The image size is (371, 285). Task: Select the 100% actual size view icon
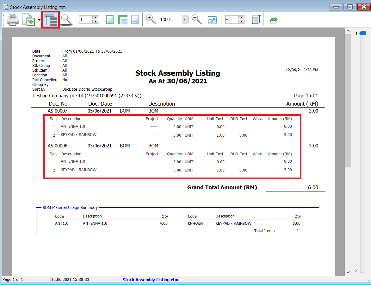pos(135,20)
